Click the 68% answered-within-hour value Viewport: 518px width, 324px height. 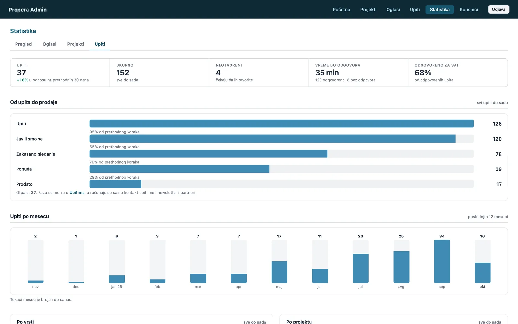point(423,73)
